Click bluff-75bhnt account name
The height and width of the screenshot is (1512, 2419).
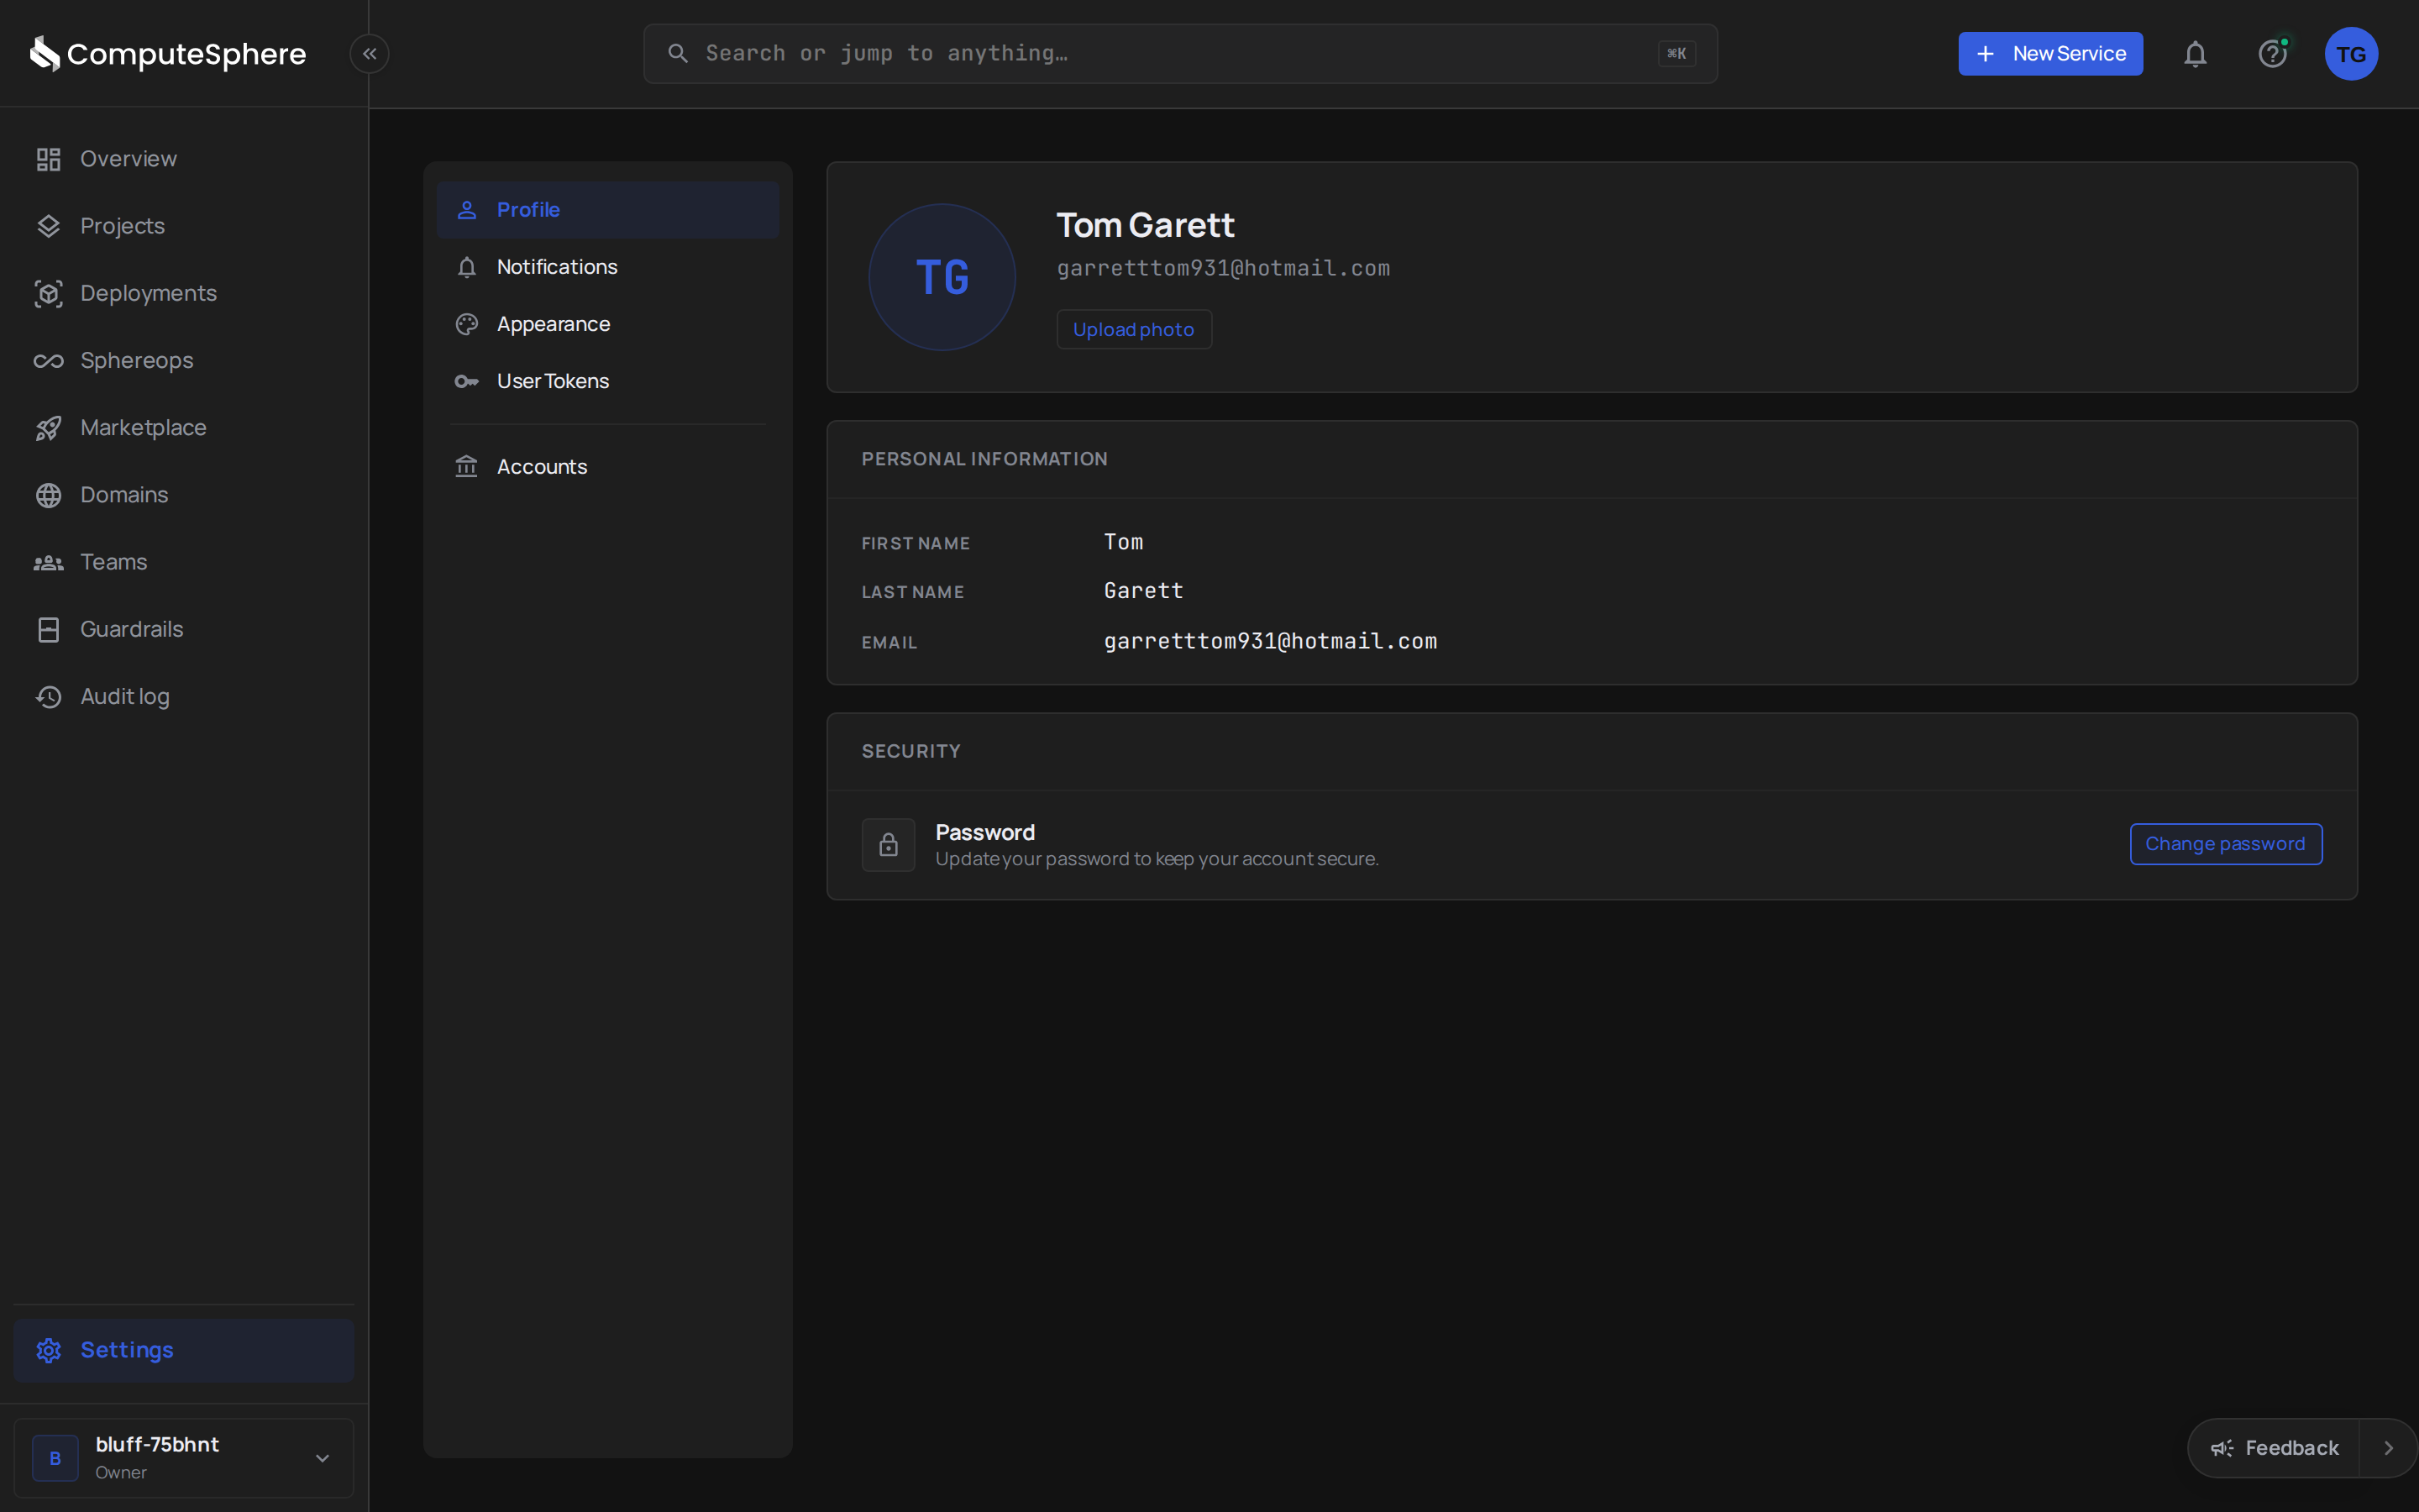[x=157, y=1445]
